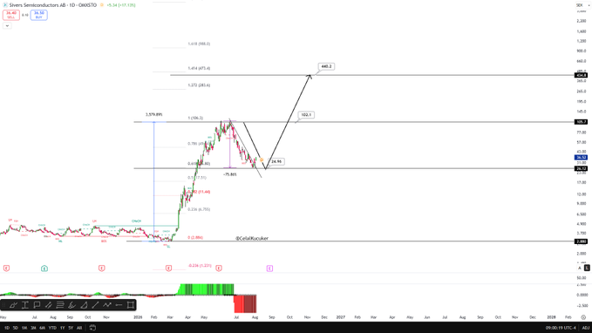Open the go-to-date calendar icon
This screenshot has height=333, width=592.
[92, 328]
